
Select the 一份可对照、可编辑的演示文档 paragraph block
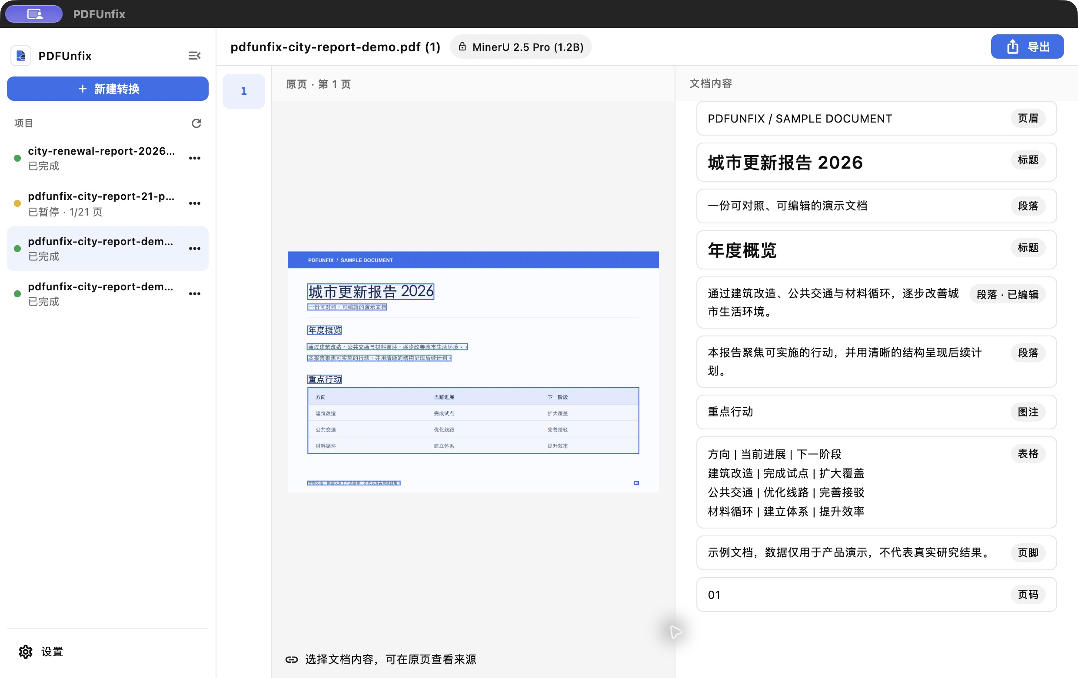click(876, 206)
